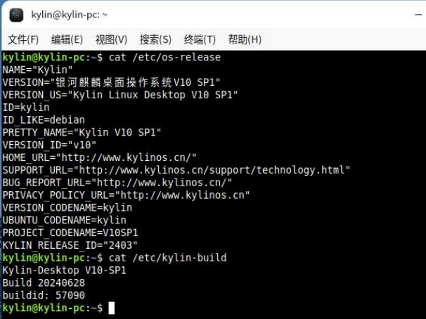Click the line ID=kylin
This screenshot has width=426, height=319.
[26, 108]
